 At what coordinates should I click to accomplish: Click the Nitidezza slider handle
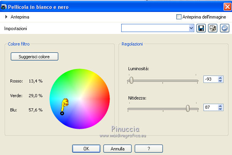188,108
